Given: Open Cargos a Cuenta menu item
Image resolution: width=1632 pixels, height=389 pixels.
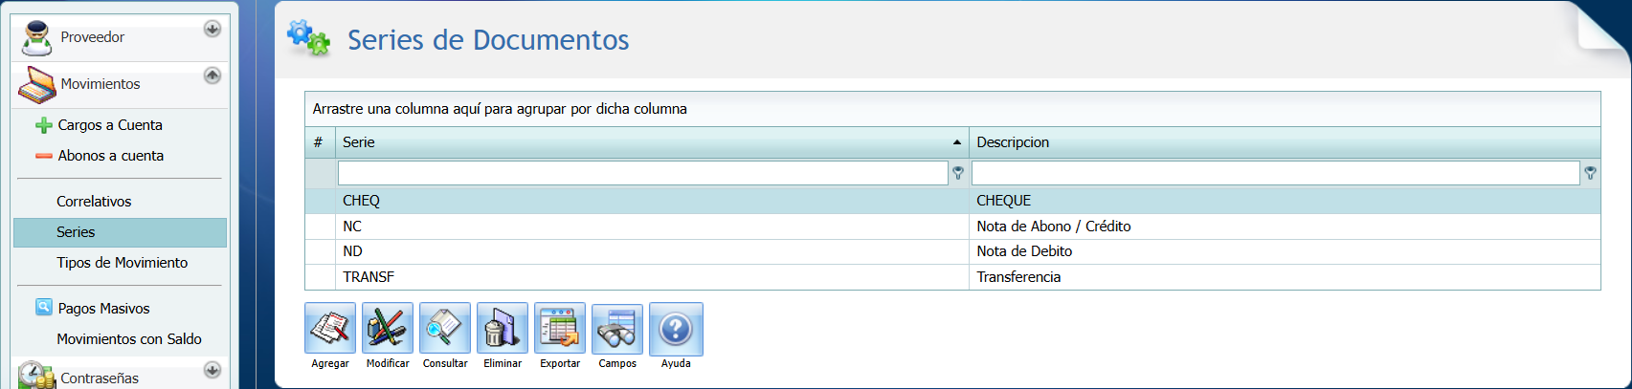Looking at the screenshot, I should click(109, 125).
